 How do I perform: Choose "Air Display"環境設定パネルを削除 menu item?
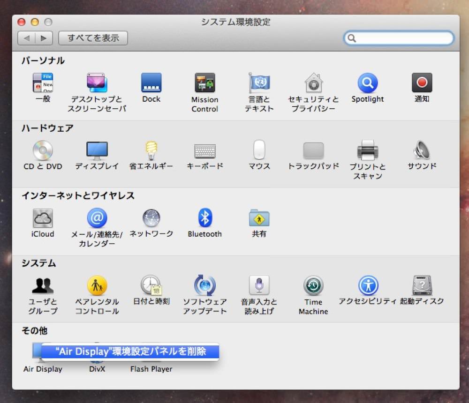(130, 351)
